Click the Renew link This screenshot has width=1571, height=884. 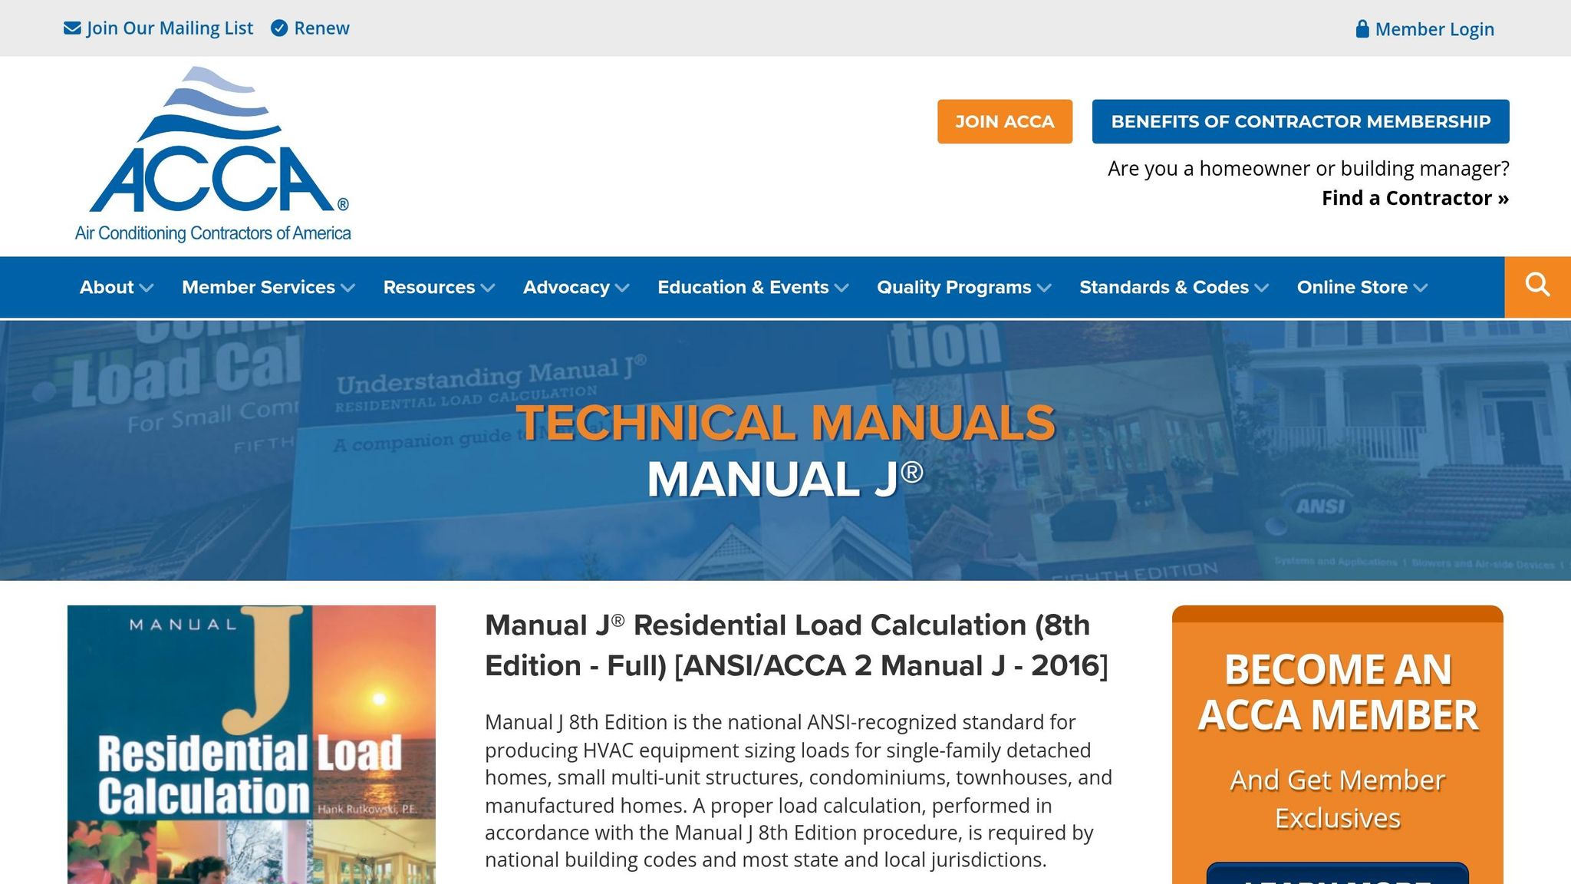[321, 28]
